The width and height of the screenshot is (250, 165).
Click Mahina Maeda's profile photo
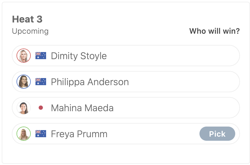click(24, 108)
